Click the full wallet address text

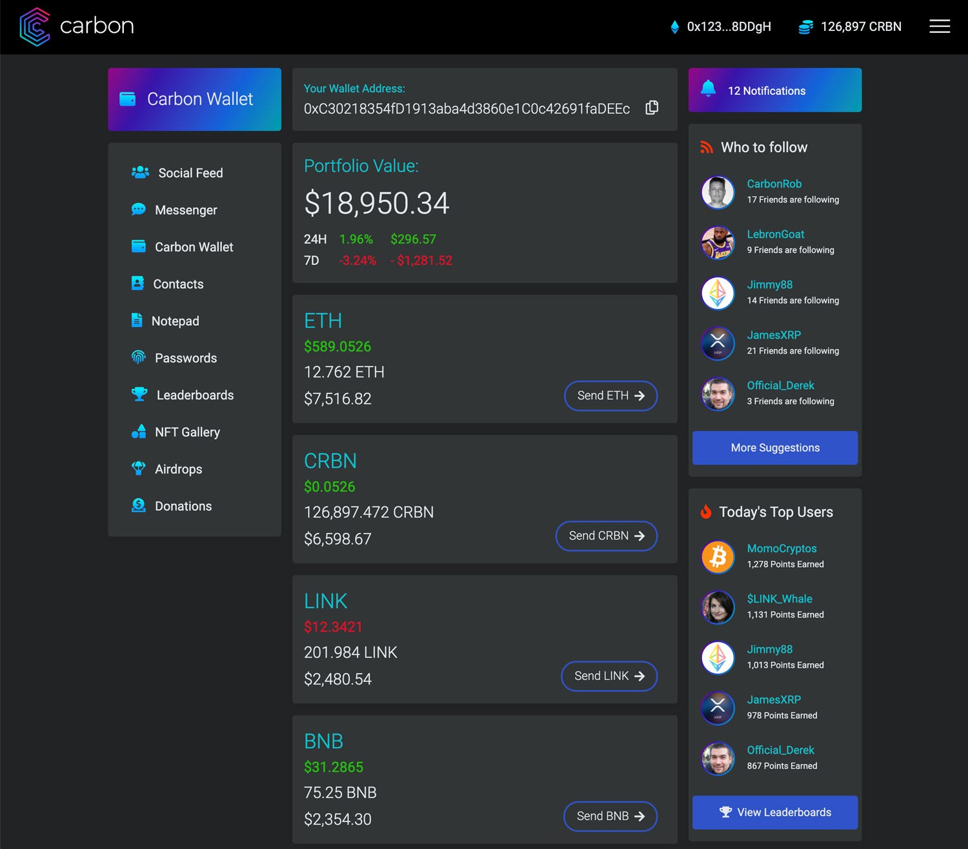[x=467, y=108]
